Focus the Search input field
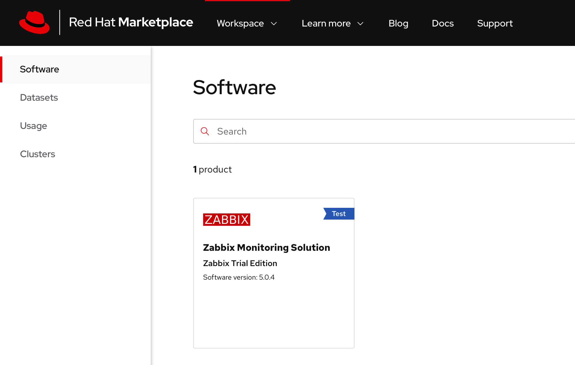575x365 pixels. tap(384, 131)
